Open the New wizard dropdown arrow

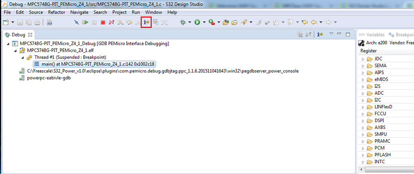(x=12, y=22)
